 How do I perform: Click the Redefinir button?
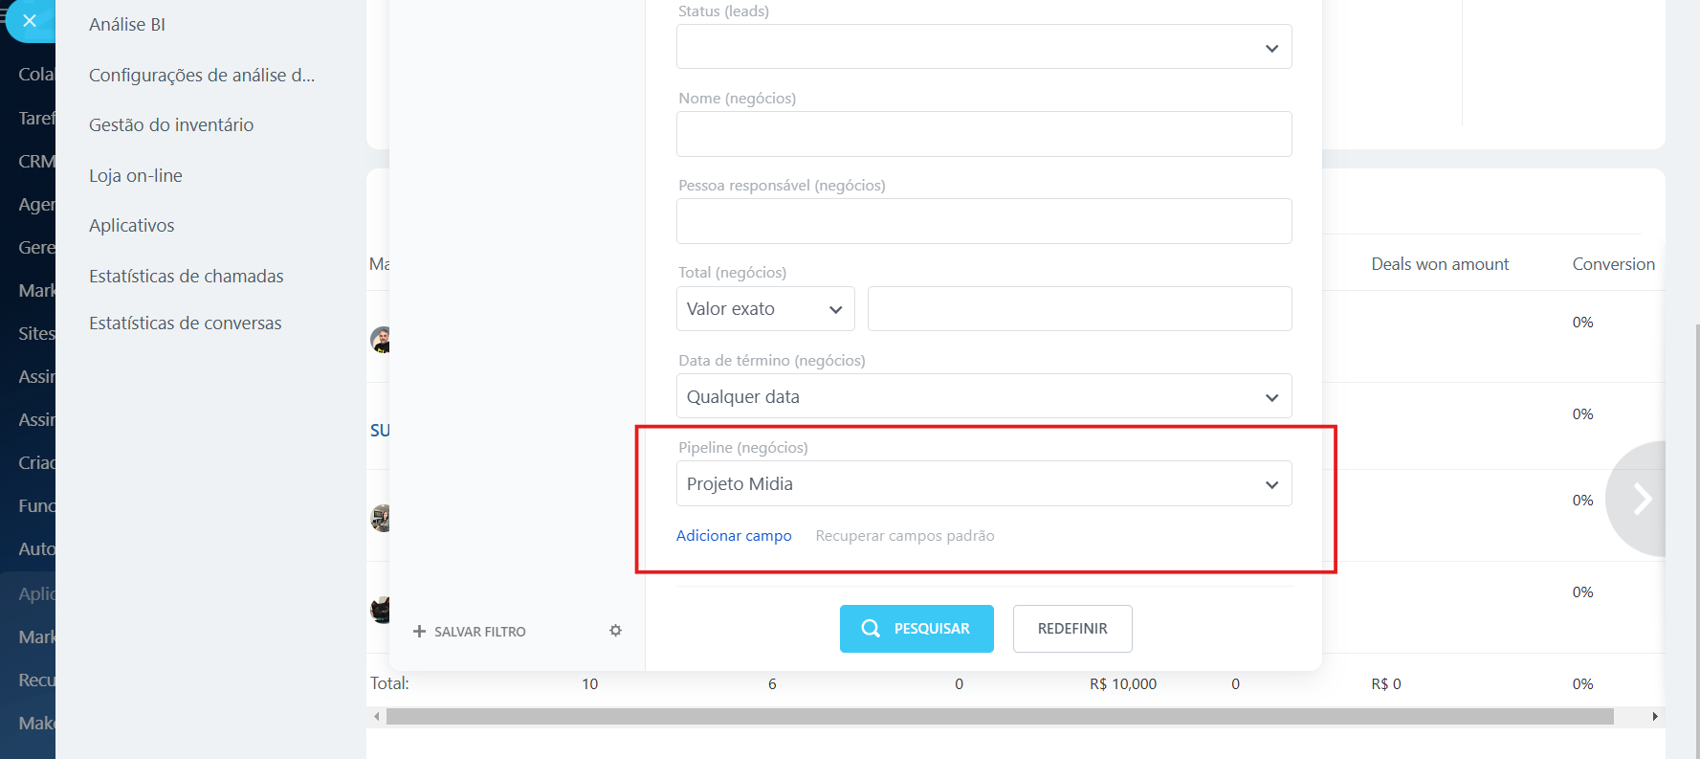coord(1071,629)
